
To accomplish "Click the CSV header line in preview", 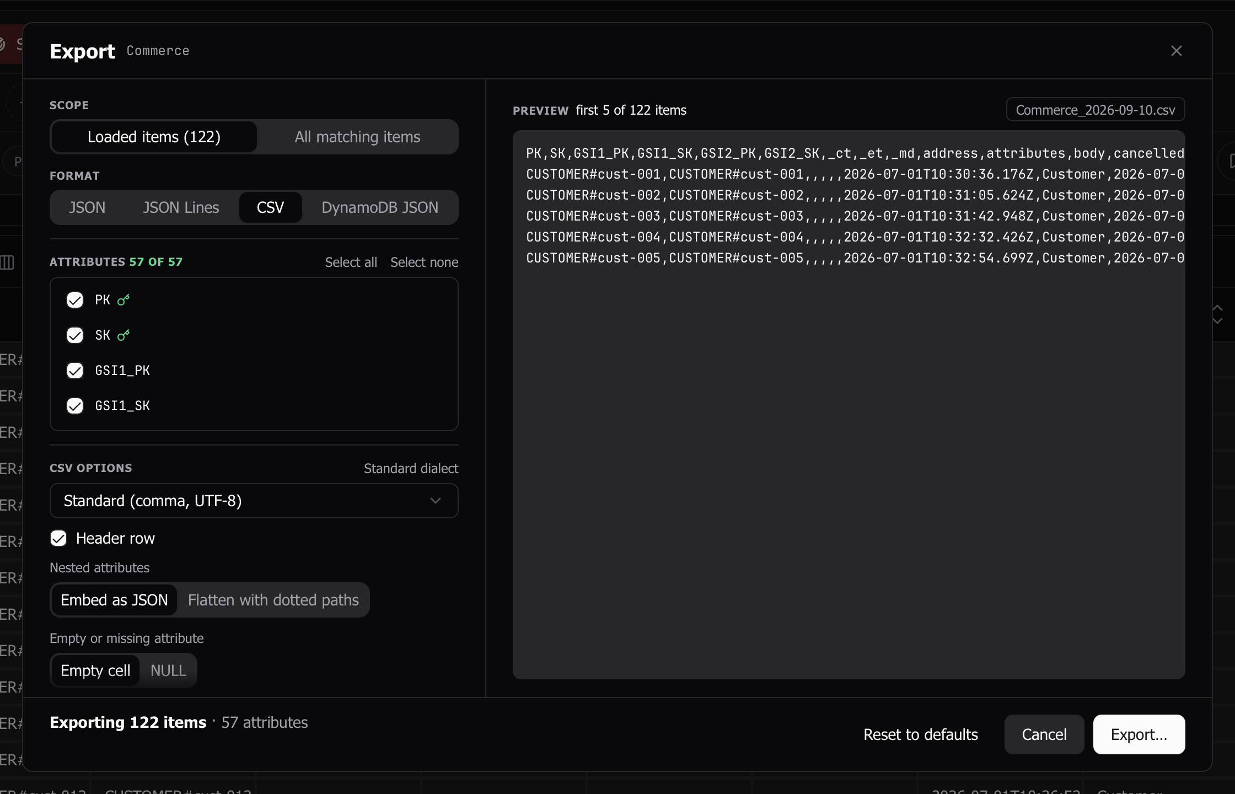I will 855,153.
